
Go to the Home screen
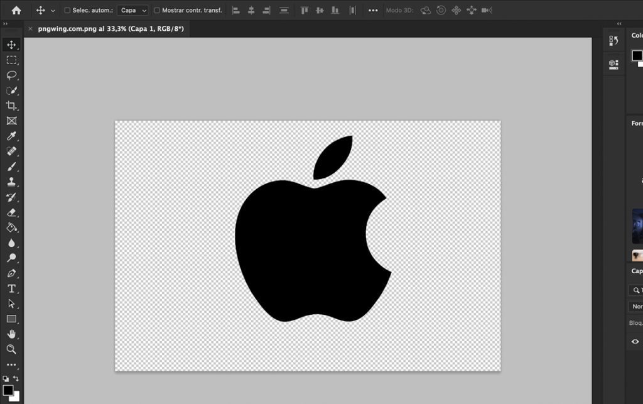coord(16,10)
